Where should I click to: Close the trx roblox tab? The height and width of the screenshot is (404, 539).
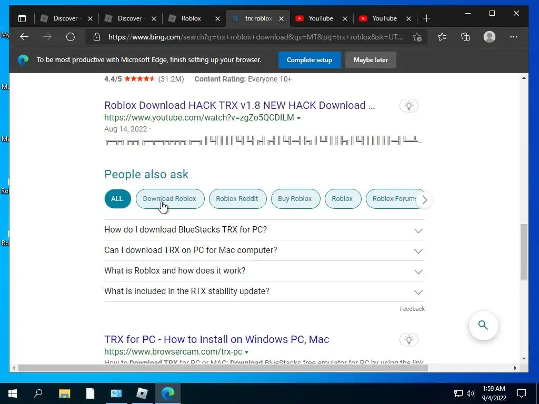click(281, 18)
